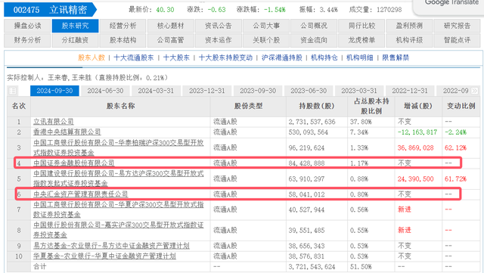Jump to 股东人数 section
The height and width of the screenshot is (273, 484).
92,57
